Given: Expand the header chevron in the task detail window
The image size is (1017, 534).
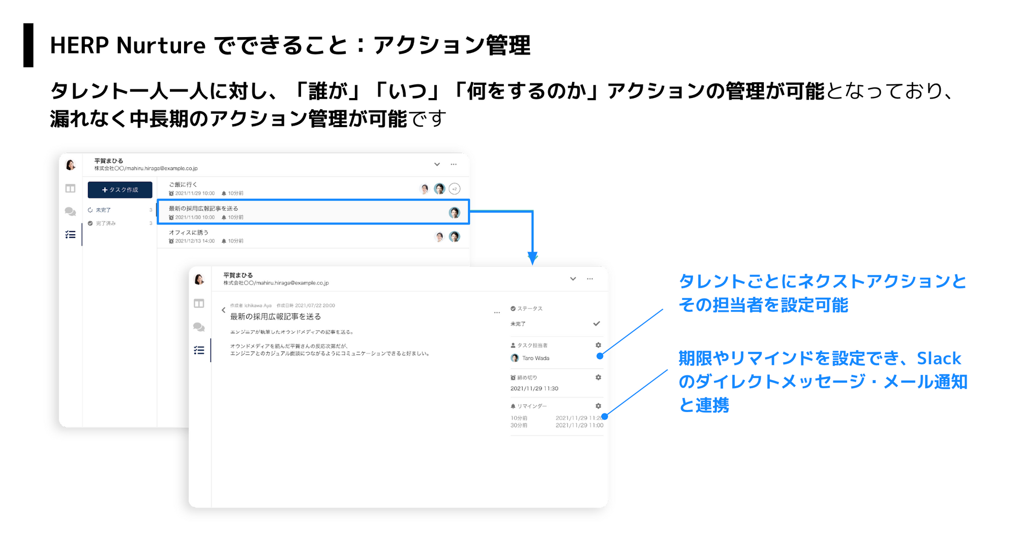Looking at the screenshot, I should (573, 278).
